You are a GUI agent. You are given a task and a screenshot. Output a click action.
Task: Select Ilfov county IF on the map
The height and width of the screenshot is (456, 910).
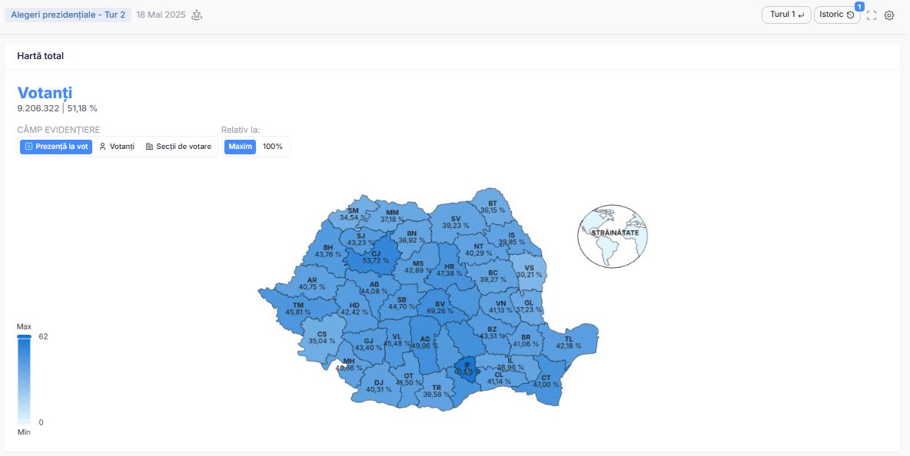pos(467,368)
